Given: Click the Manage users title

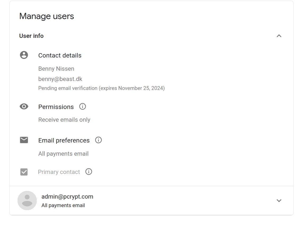Looking at the screenshot, I should [47, 16].
